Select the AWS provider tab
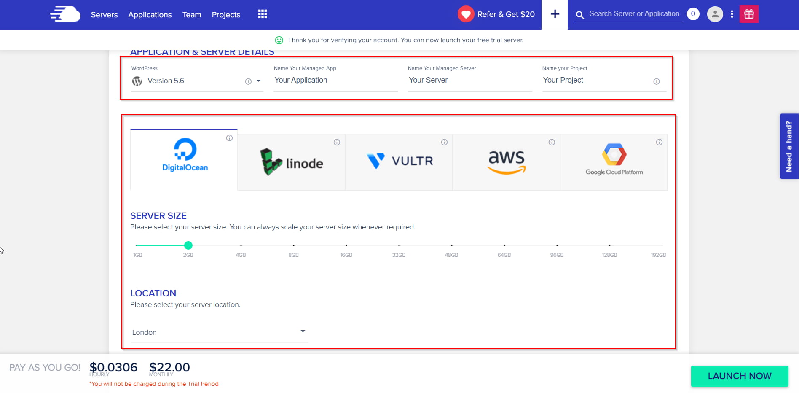This screenshot has height=393, width=799. 506,162
